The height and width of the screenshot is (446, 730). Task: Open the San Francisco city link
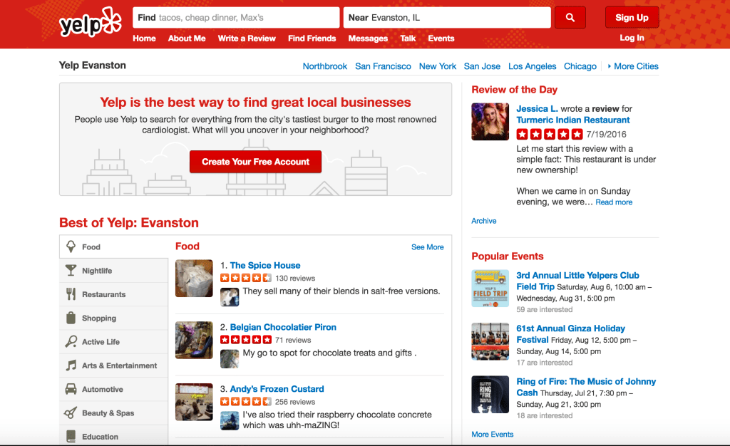tap(383, 66)
